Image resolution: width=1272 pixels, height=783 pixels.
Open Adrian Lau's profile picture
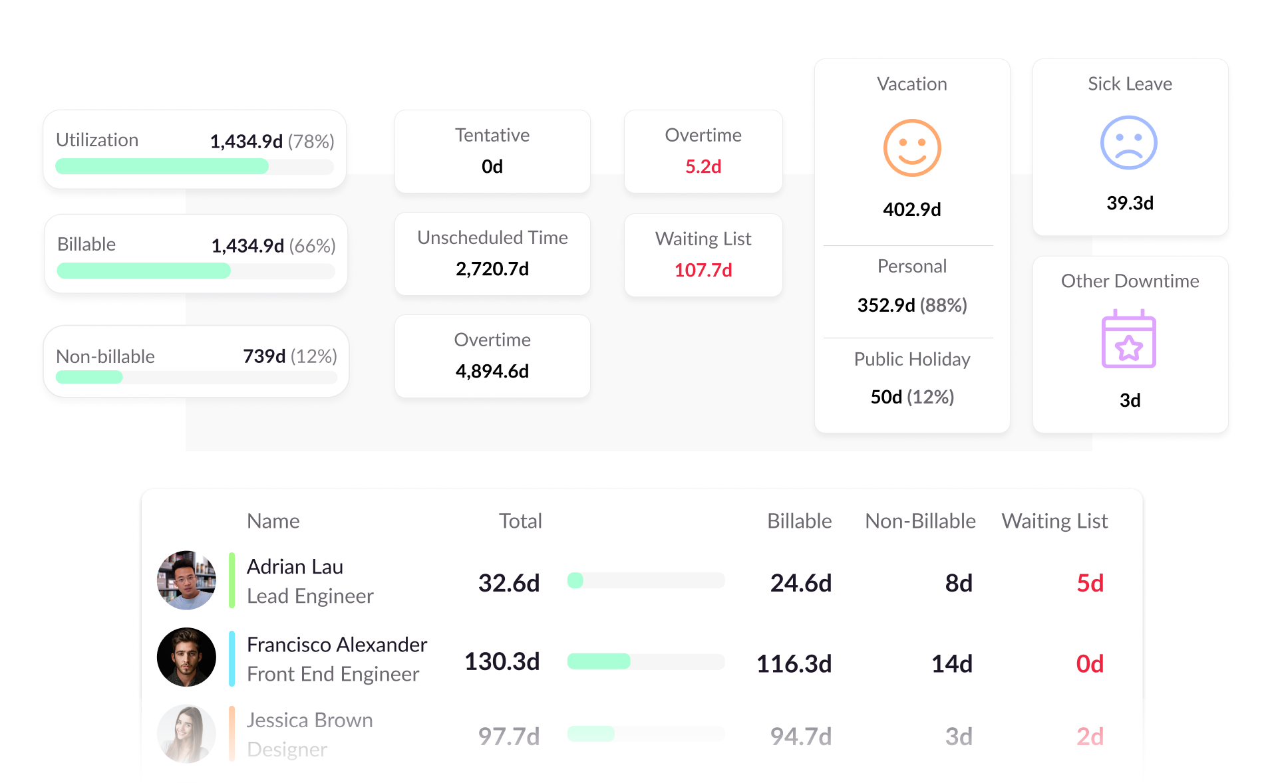tap(186, 580)
